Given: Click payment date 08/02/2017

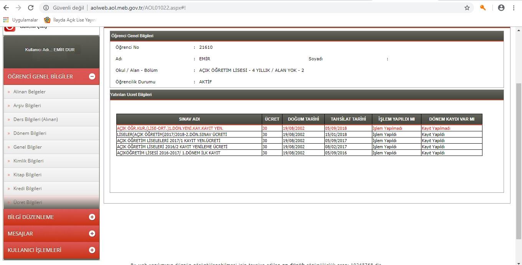Looking at the screenshot, I should point(336,147).
